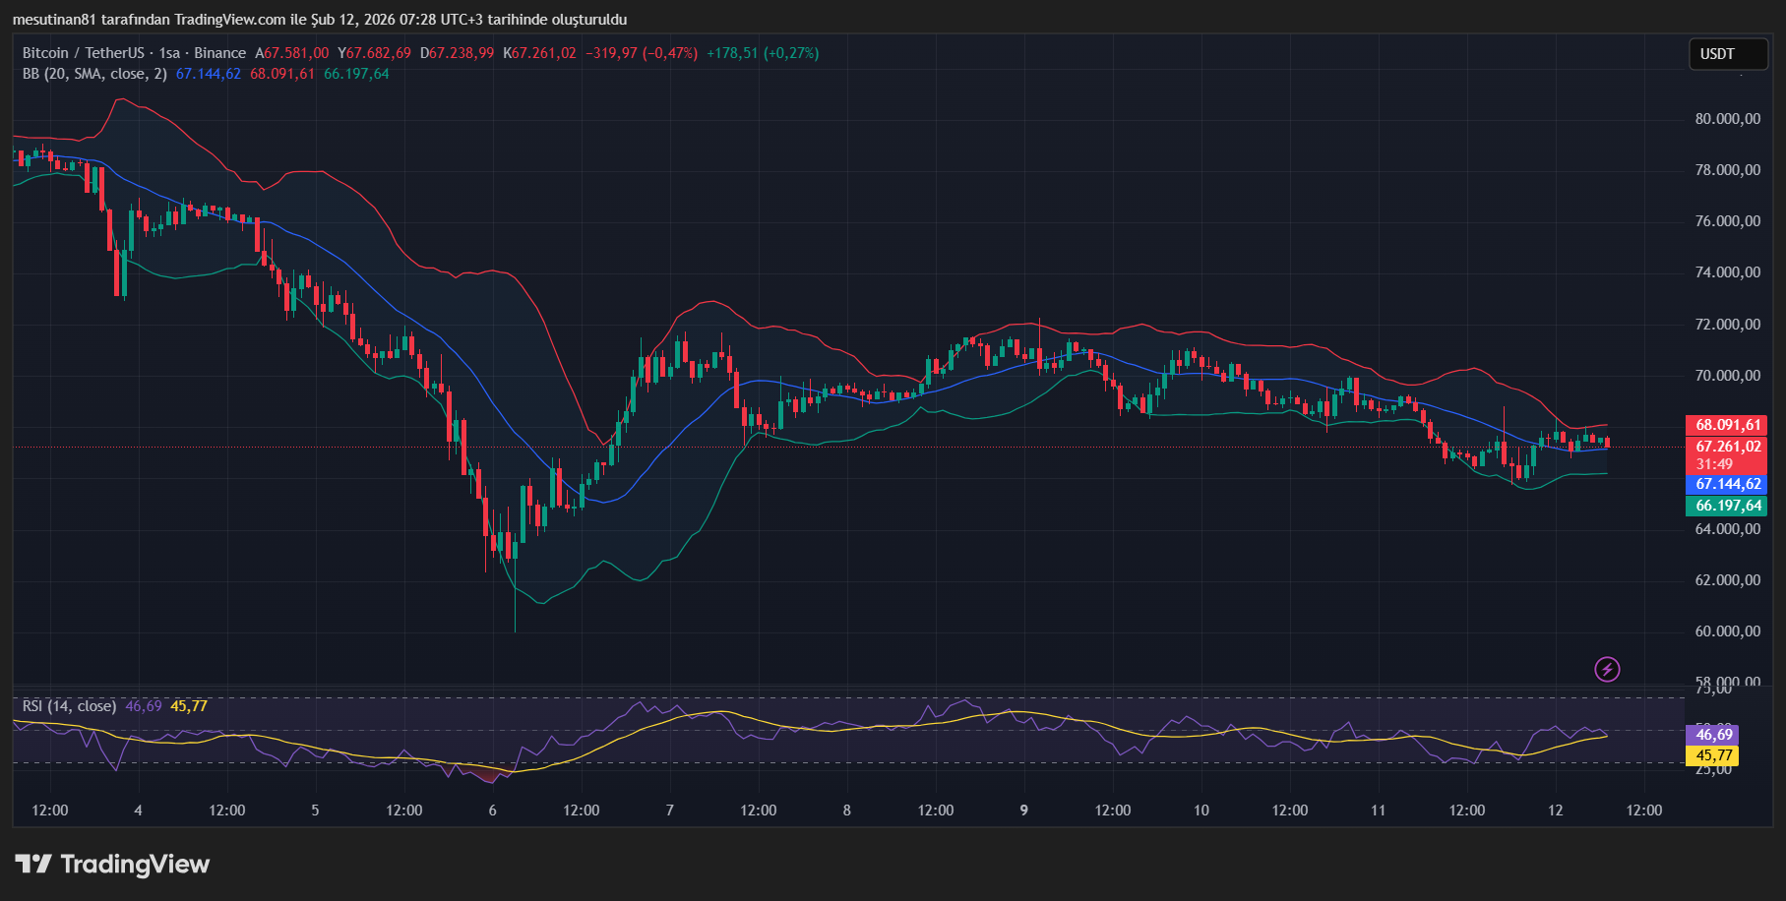Click the TradingView brand name text

(x=135, y=865)
